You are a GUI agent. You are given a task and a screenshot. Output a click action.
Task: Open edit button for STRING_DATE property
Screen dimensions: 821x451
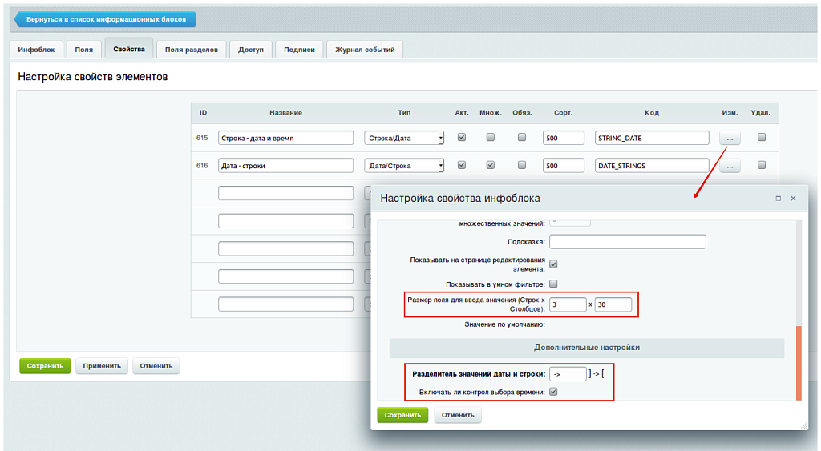[730, 138]
